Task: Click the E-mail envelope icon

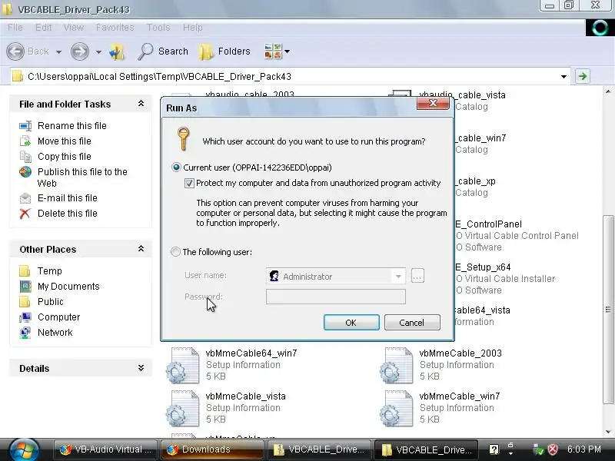Action: [25, 198]
